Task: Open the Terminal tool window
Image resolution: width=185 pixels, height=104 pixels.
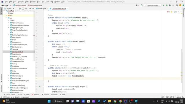Action: [x=45, y=94]
